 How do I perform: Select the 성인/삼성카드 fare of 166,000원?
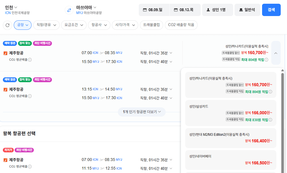pos(231,113)
